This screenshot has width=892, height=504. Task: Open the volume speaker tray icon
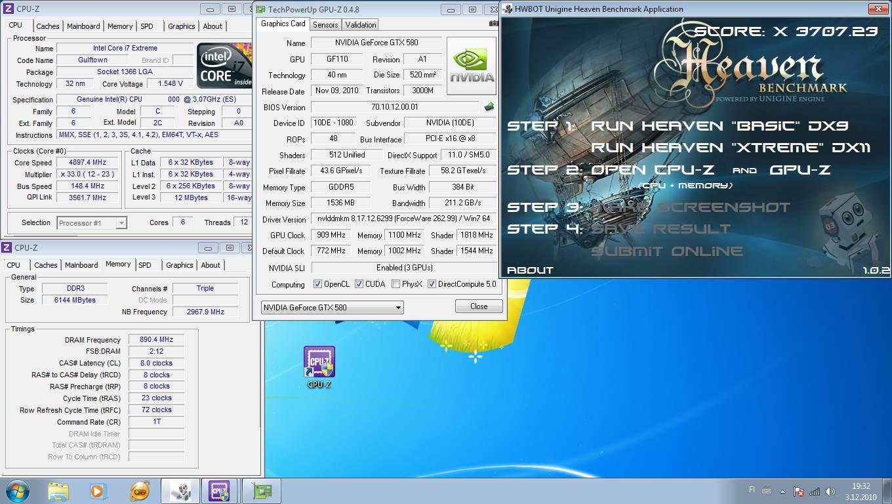click(x=830, y=491)
